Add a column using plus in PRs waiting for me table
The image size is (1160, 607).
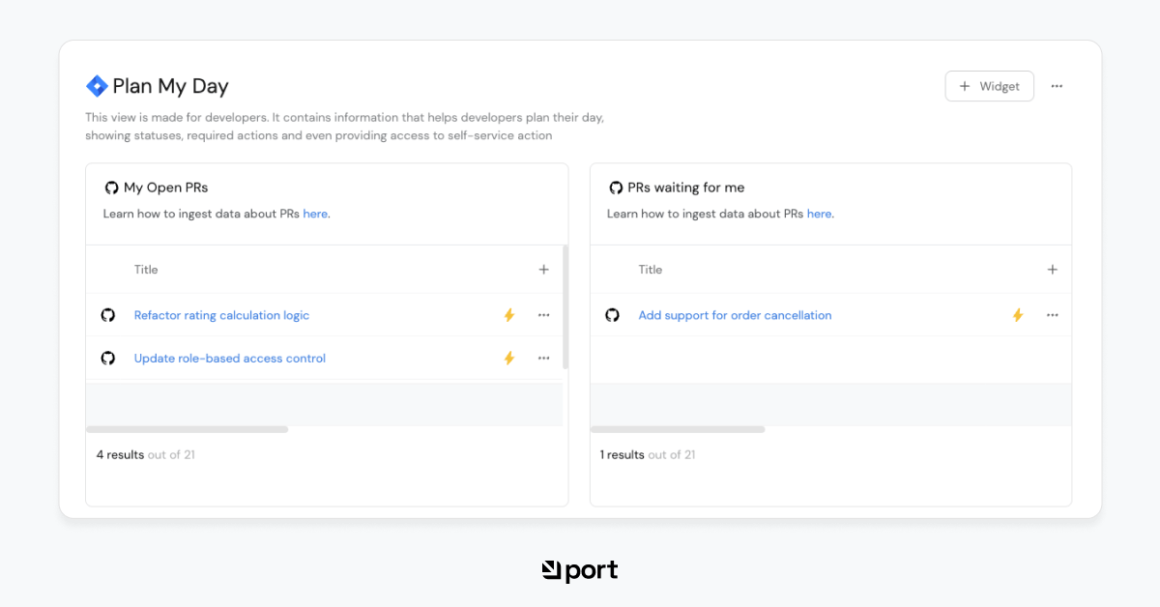[x=1052, y=270]
